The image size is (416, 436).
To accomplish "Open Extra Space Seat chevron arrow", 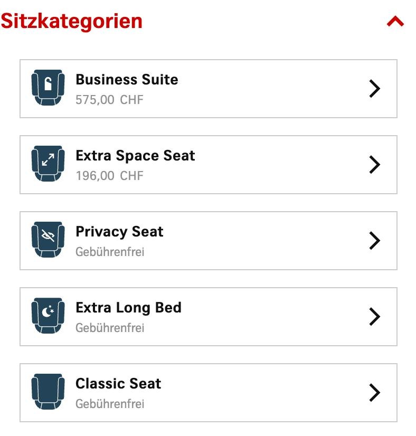I will pyautogui.click(x=374, y=165).
